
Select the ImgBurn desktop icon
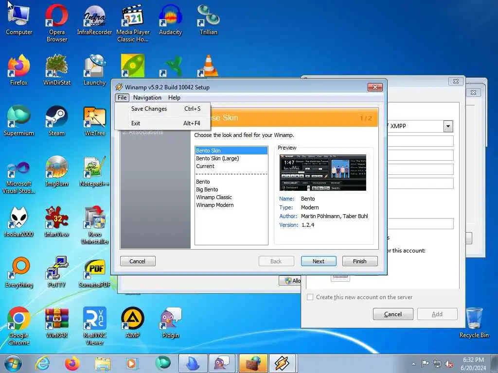(x=56, y=171)
